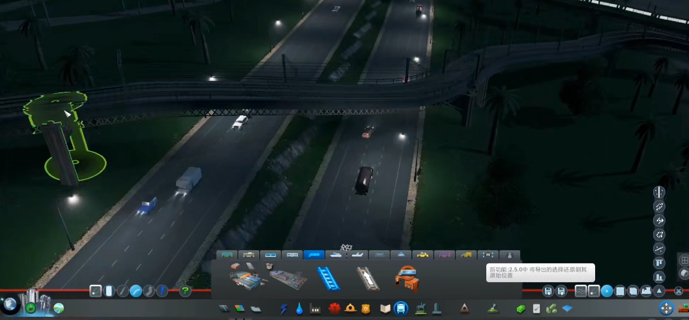This screenshot has height=320, width=689.
Task: Open the Unique Buildings tower icon
Action: pyautogui.click(x=436, y=308)
